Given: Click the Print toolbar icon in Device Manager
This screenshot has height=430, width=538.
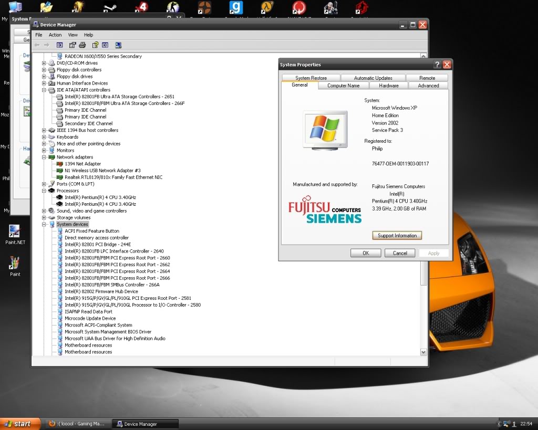Looking at the screenshot, I should tap(82, 45).
